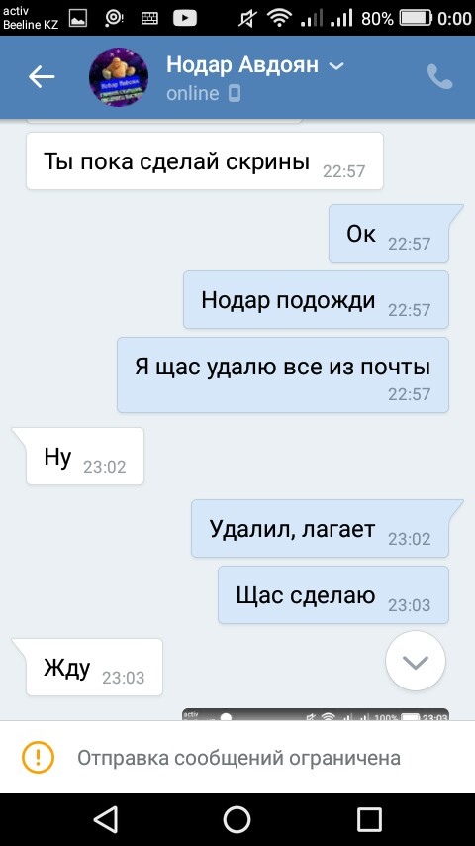The width and height of the screenshot is (475, 846).
Task: Tap the "Отправка сообщений ограничена" notice
Action: (x=238, y=758)
